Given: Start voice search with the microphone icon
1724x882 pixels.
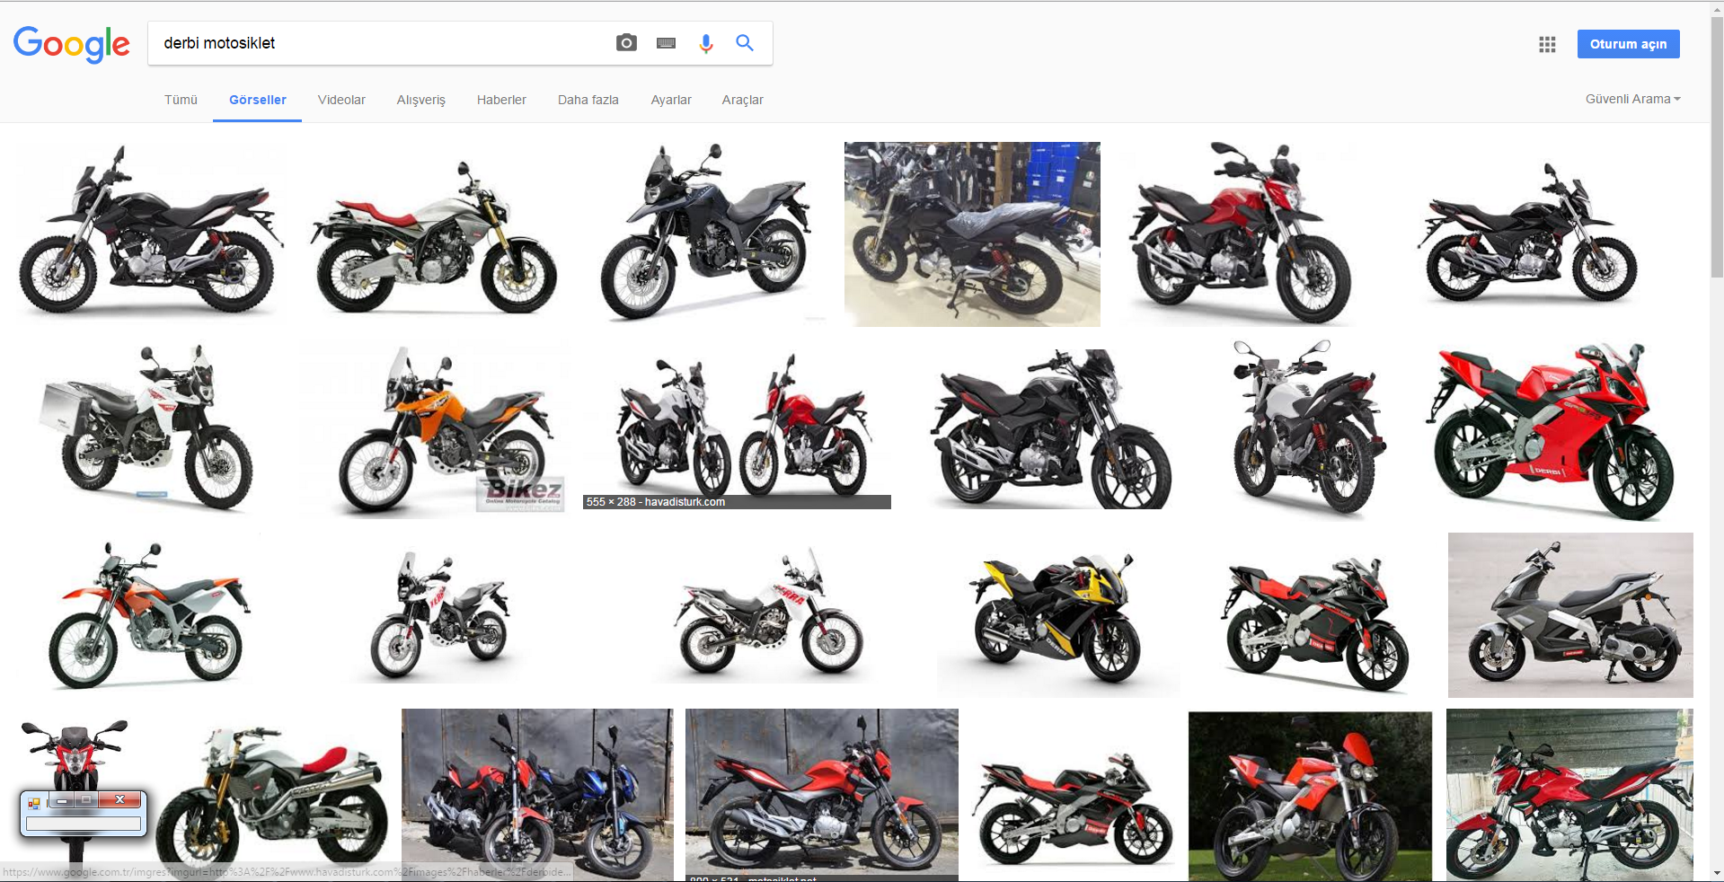Looking at the screenshot, I should 706,43.
